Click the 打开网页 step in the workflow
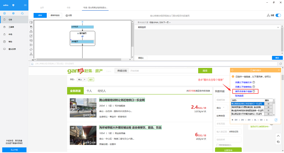The height and width of the screenshot is (153, 284). pyautogui.click(x=83, y=27)
